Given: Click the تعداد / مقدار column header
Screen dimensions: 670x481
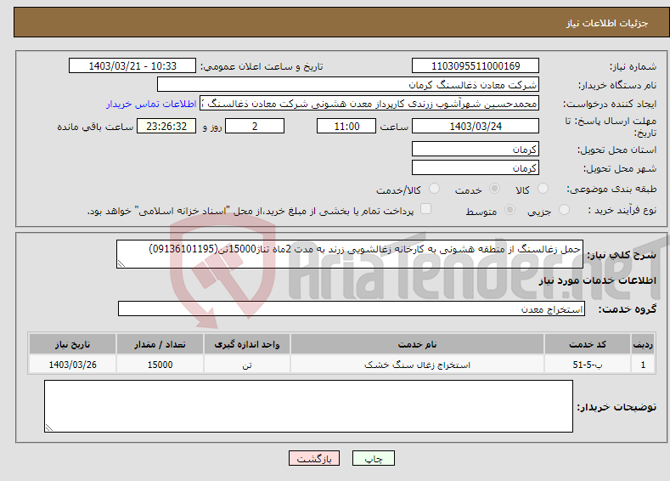Looking at the screenshot, I should coord(160,344).
